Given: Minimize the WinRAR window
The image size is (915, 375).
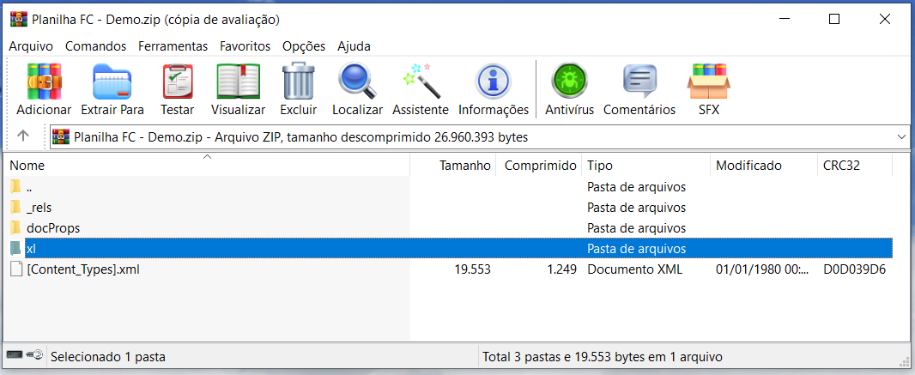Looking at the screenshot, I should coord(783,19).
